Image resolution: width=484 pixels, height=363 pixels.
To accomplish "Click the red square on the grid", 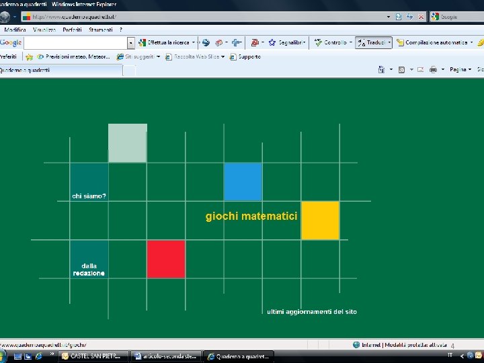I will [x=166, y=259].
